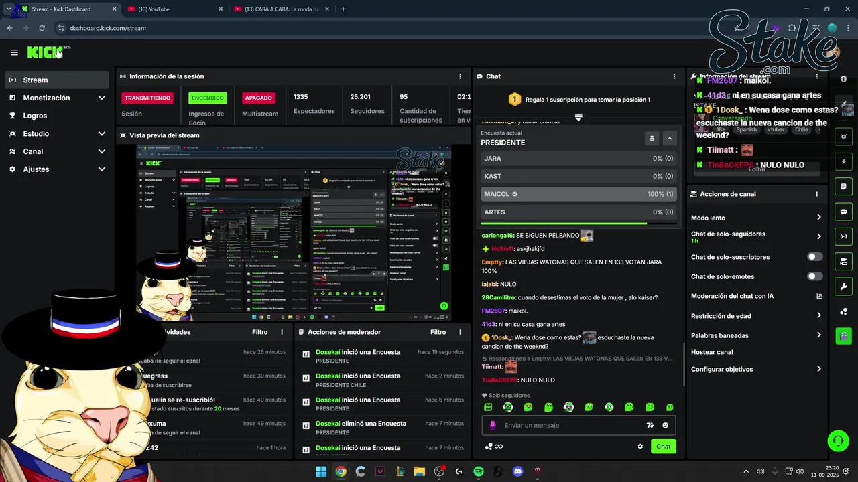Send message with green Chat button
Screen dimensions: 858x482
[x=663, y=447]
